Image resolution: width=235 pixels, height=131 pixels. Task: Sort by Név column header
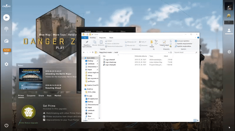104,56
